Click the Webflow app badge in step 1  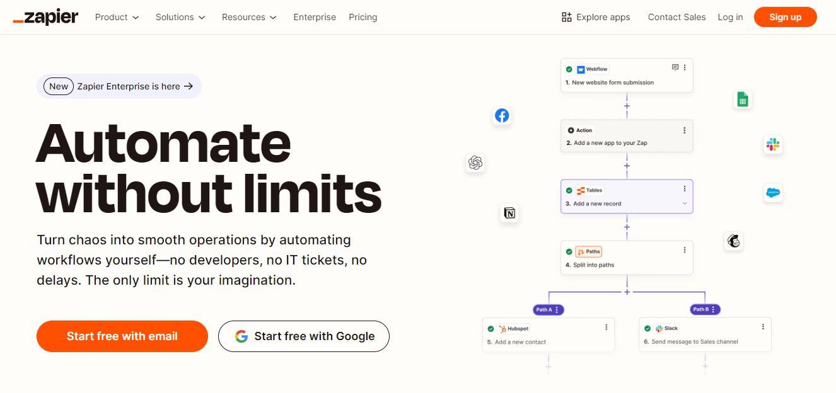coord(592,69)
